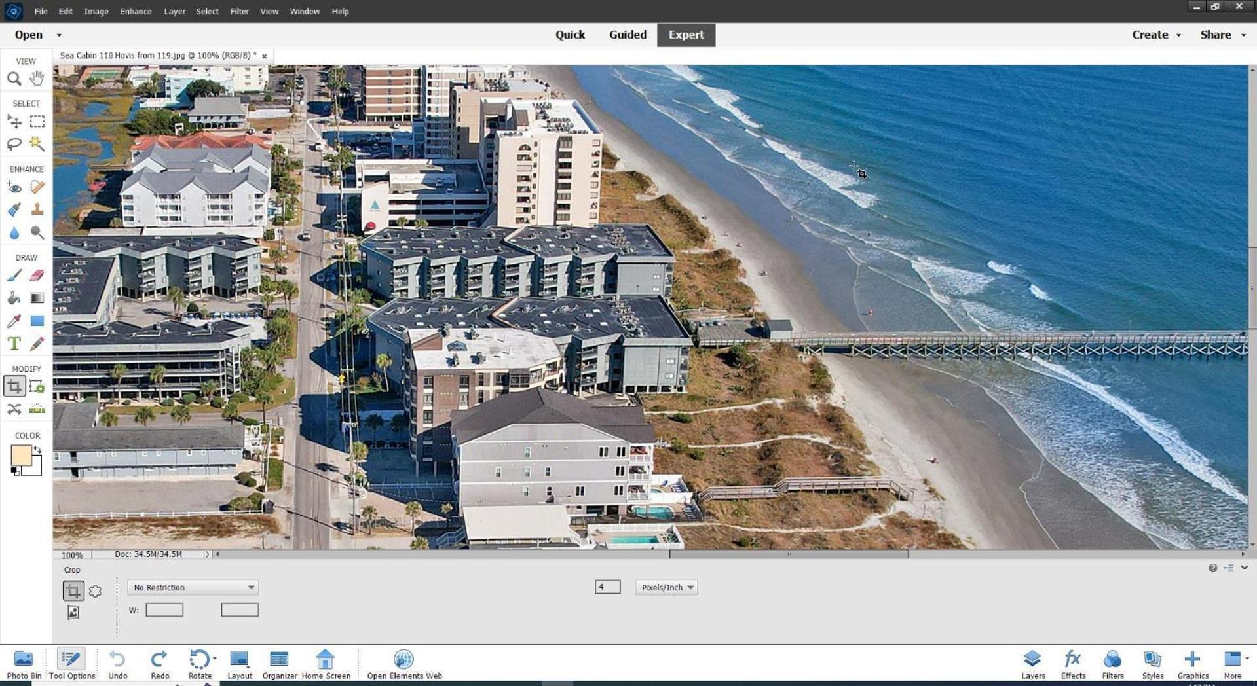Open the Layers panel
The image size is (1257, 686).
(x=1033, y=664)
